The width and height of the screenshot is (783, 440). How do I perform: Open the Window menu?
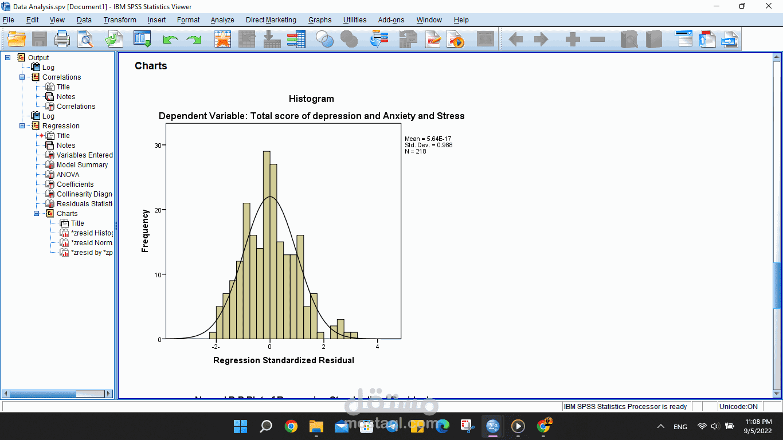pos(429,19)
